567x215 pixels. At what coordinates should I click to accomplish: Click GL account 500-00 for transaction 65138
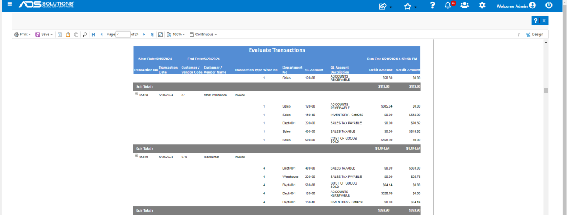[310, 140]
